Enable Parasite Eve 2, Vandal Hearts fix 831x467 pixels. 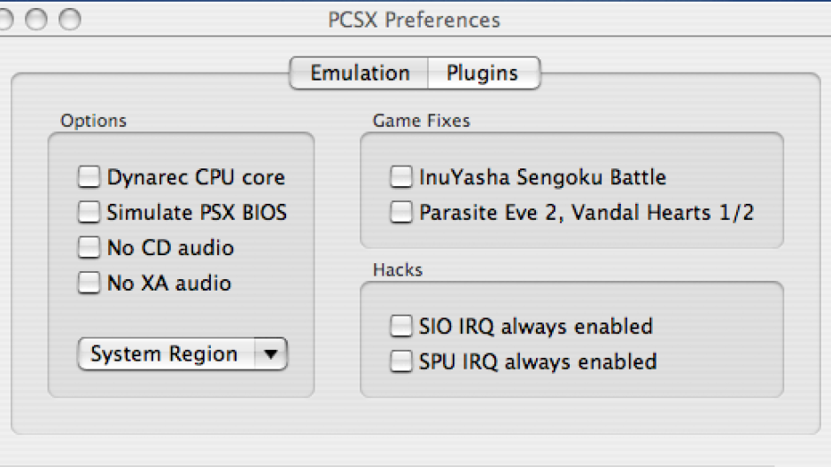(401, 213)
